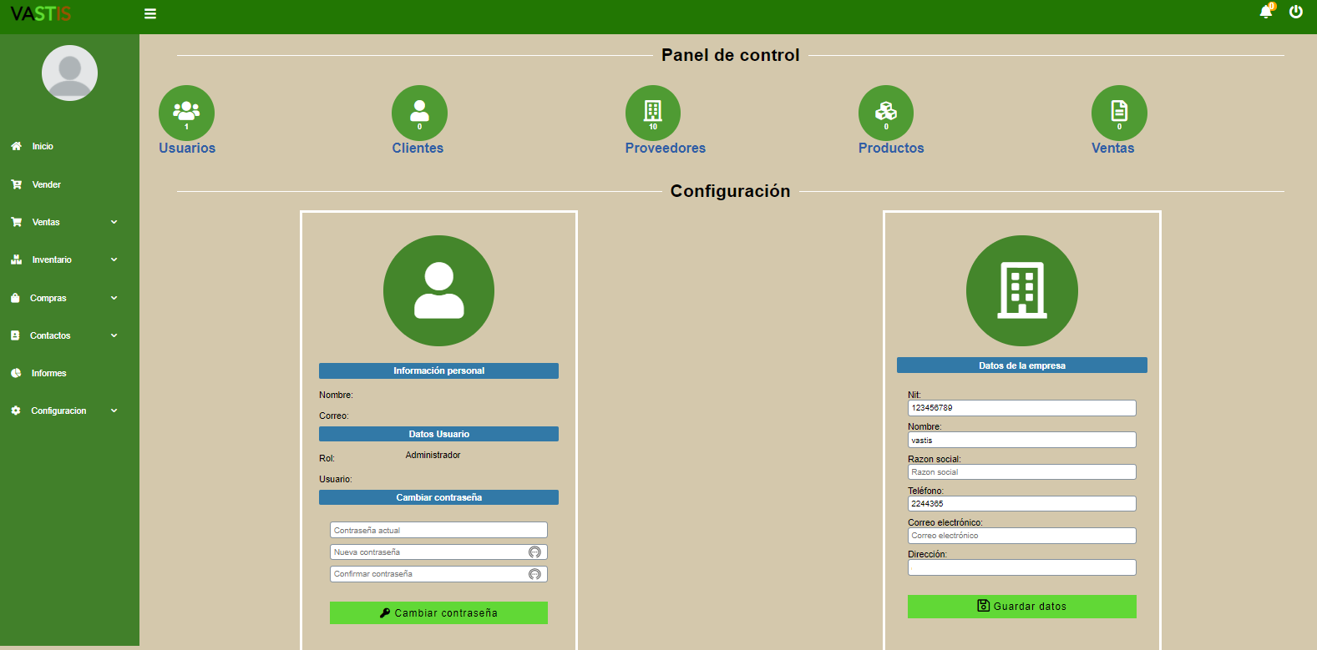
Task: Follow the Usuarios text link
Action: pyautogui.click(x=187, y=148)
